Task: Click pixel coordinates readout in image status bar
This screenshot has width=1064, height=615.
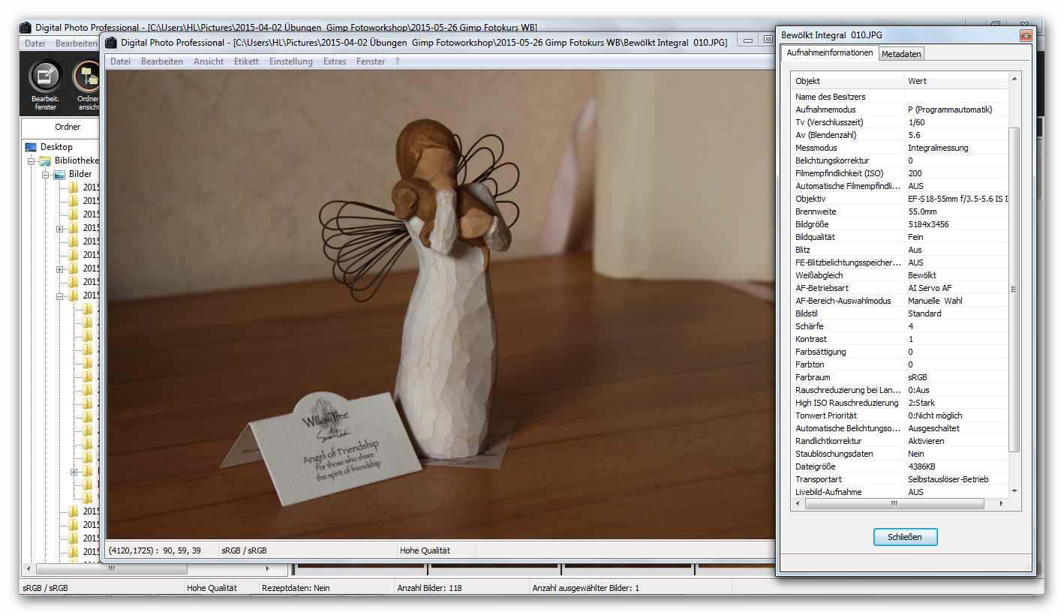Action: coord(155,550)
